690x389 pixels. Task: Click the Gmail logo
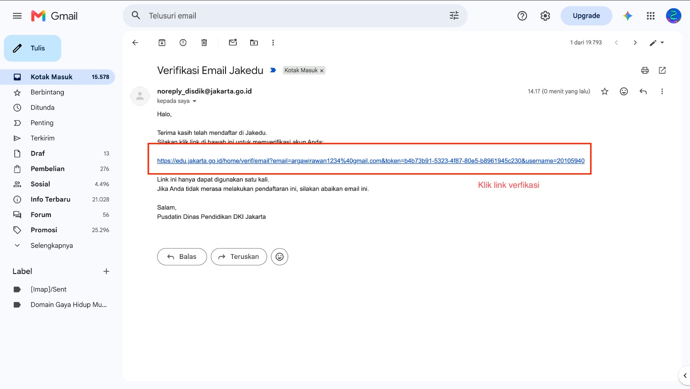tap(54, 16)
